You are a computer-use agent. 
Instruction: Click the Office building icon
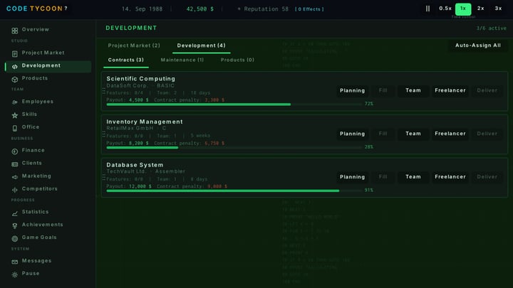pyautogui.click(x=15, y=128)
